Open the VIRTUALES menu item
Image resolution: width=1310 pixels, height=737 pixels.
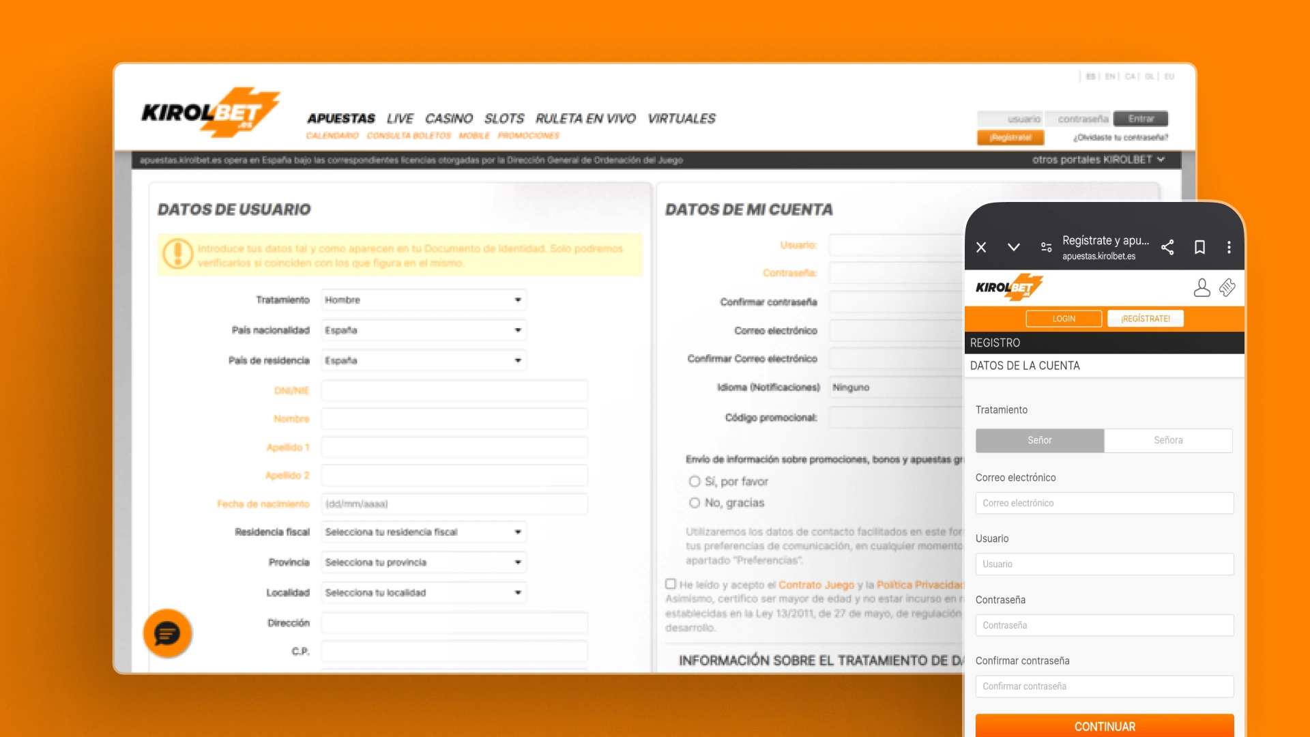tap(682, 118)
